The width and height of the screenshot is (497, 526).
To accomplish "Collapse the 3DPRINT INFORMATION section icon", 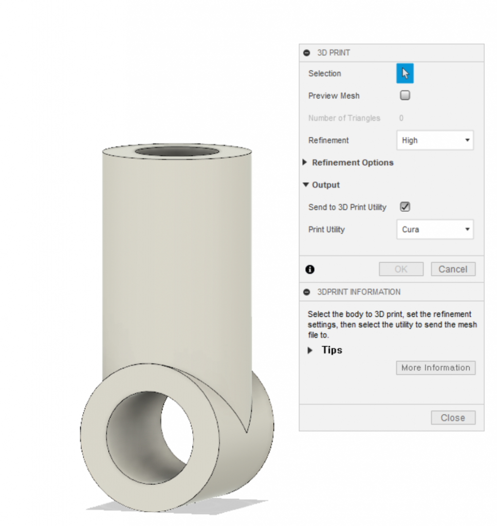I will [306, 292].
